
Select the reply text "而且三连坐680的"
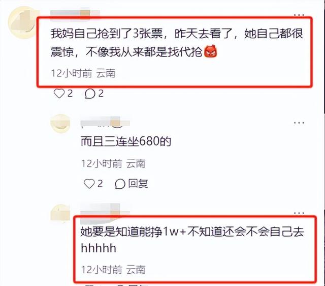point(126,141)
